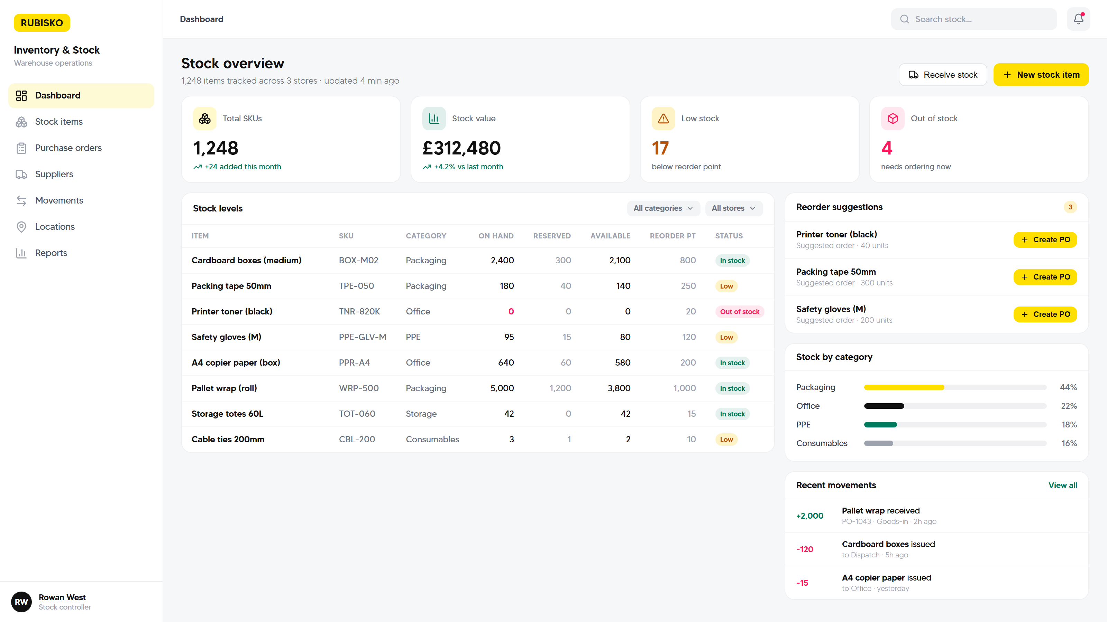Click the search magnifier icon
Screen dimensions: 1107x622
[x=904, y=19]
